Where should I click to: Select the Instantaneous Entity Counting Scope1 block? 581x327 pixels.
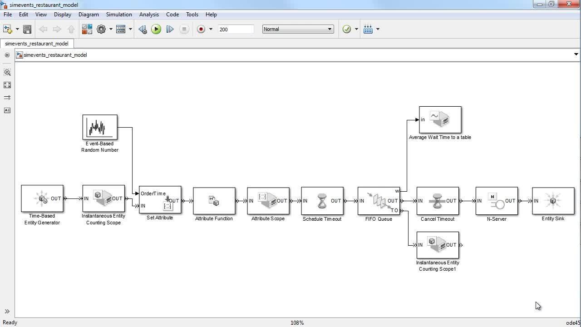438,245
